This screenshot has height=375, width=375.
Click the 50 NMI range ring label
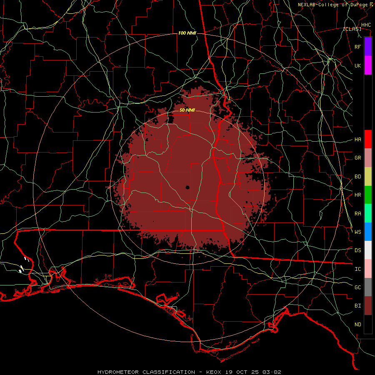(187, 110)
